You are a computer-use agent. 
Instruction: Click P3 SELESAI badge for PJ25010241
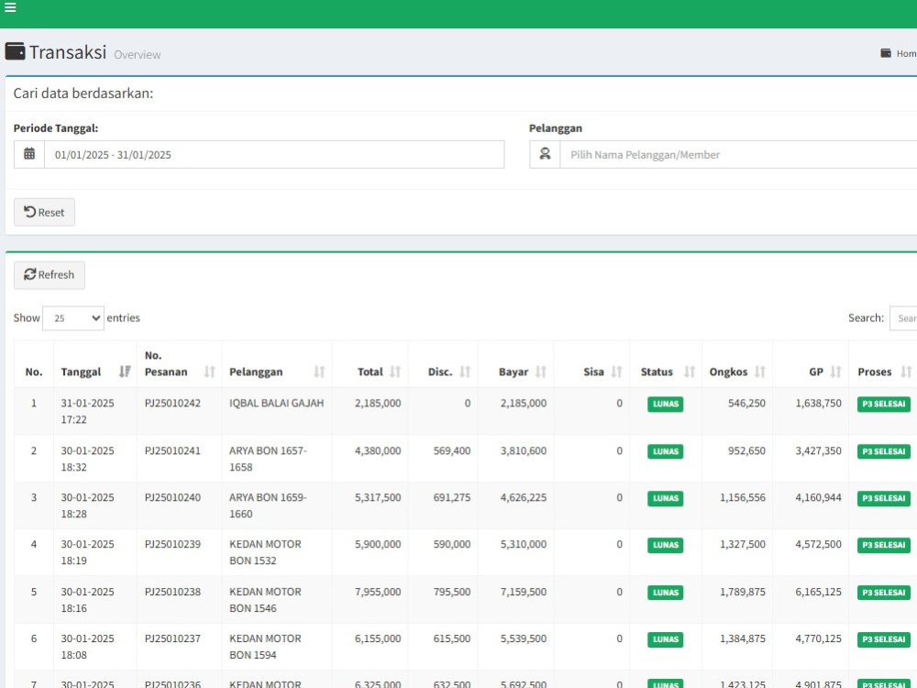point(884,451)
